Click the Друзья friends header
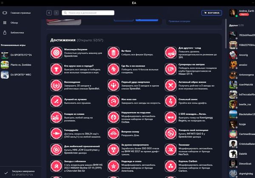255x178 pixels. point(233,25)
